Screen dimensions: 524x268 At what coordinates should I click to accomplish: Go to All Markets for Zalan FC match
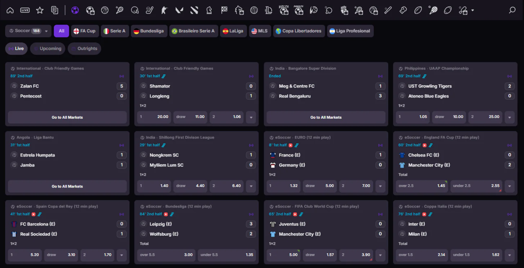pos(67,117)
